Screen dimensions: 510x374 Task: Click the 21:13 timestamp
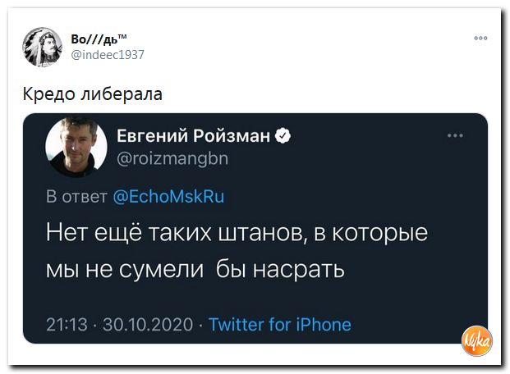tap(67, 324)
